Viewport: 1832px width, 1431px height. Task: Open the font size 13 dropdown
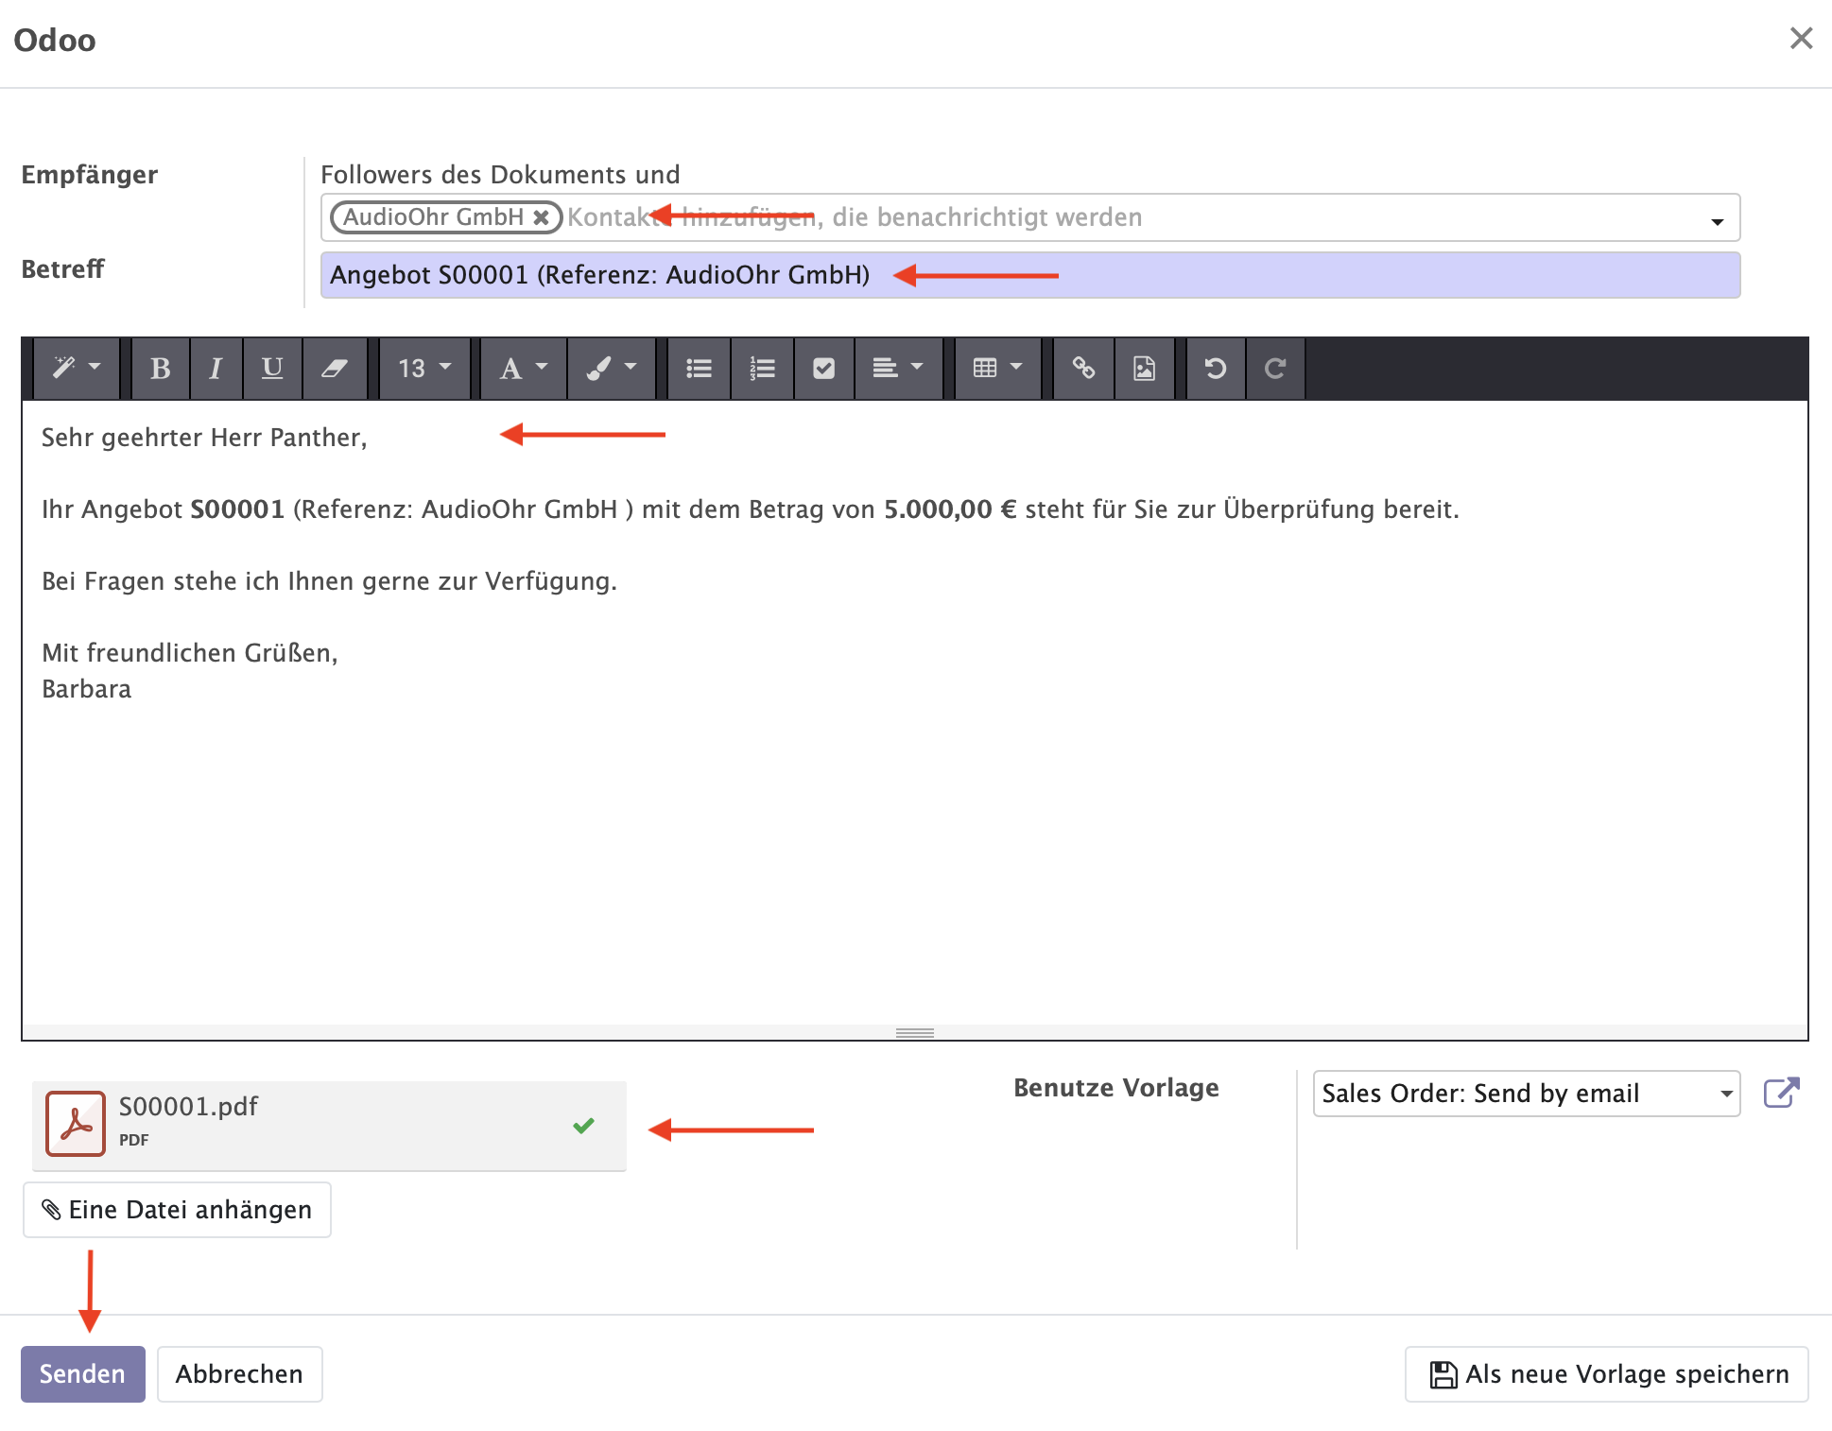click(x=424, y=368)
